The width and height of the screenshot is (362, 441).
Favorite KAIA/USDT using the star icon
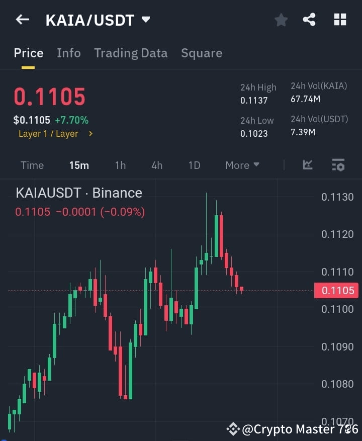pos(281,19)
